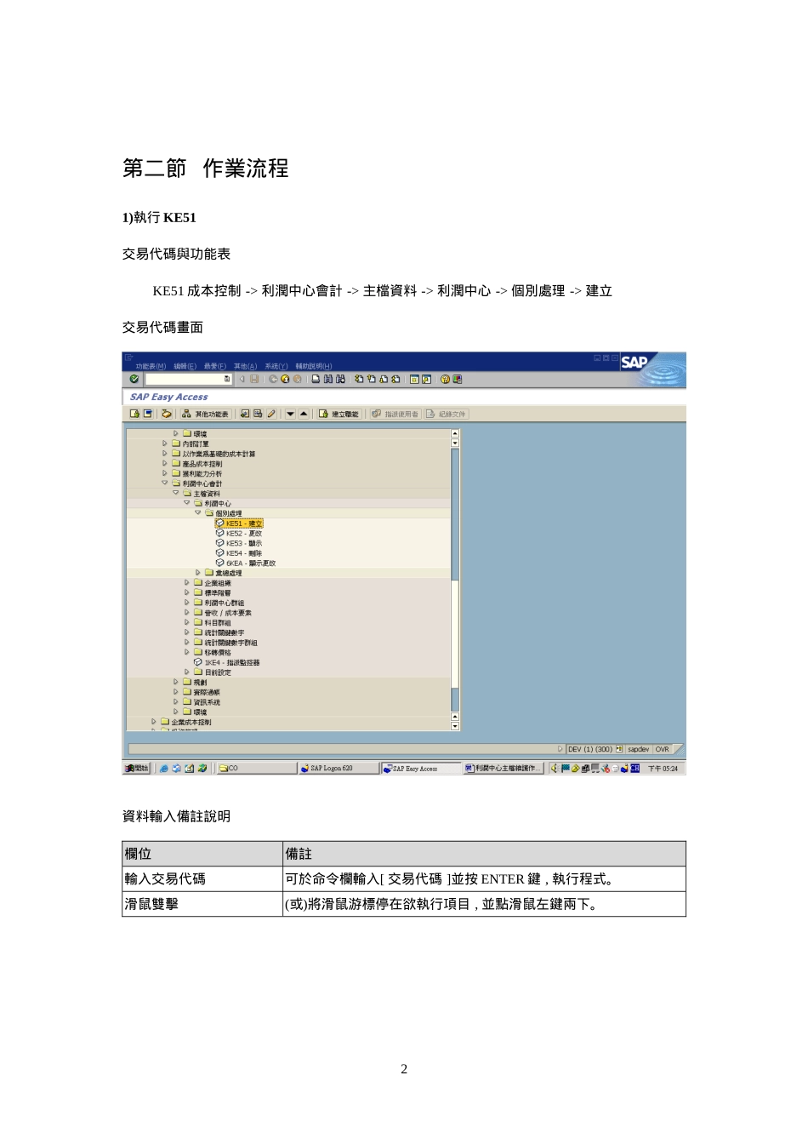
Task: Expand the 產品成本控制 folder
Action: tap(165, 463)
